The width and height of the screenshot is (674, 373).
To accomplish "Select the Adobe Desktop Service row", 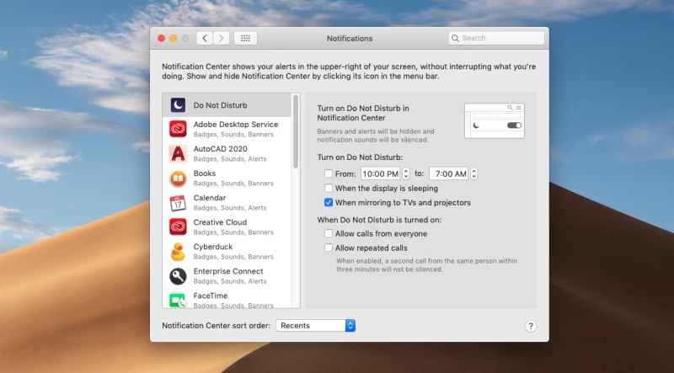I will (x=227, y=129).
